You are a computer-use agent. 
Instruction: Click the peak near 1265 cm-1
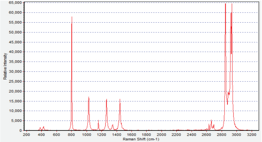[107, 99]
